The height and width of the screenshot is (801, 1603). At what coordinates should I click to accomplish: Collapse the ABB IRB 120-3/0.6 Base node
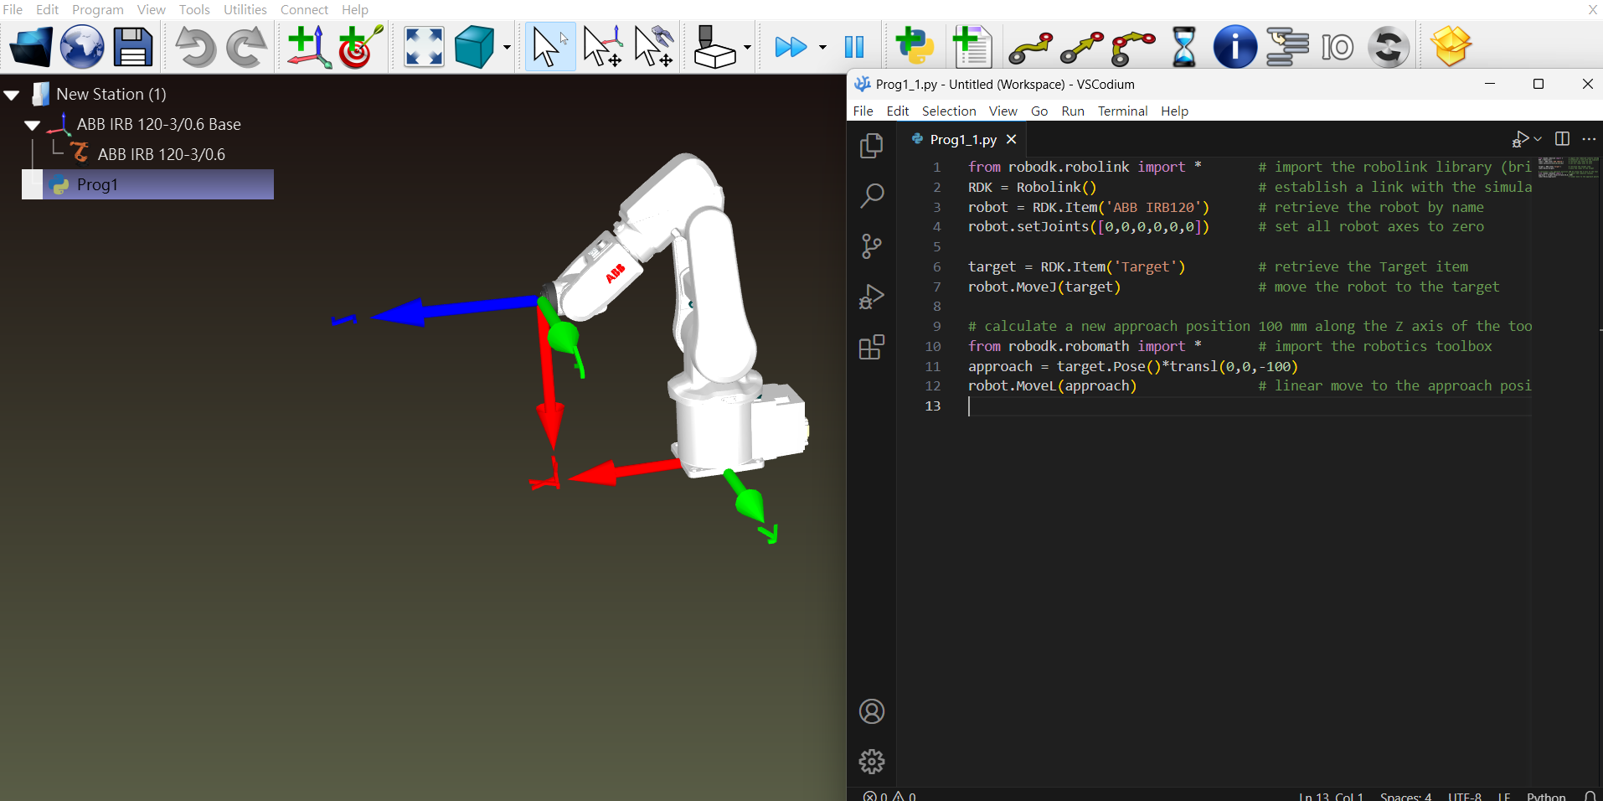[32, 125]
